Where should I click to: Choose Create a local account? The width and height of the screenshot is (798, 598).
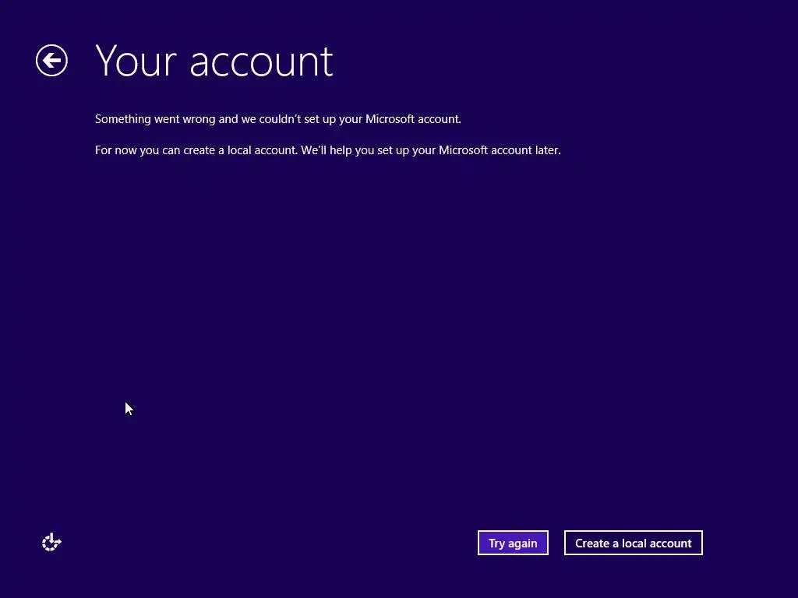(633, 543)
